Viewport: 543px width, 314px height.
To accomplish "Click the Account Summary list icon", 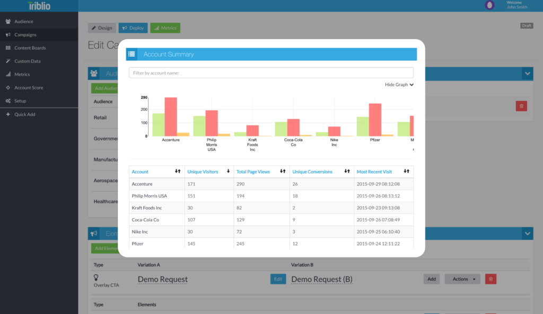I will point(132,55).
